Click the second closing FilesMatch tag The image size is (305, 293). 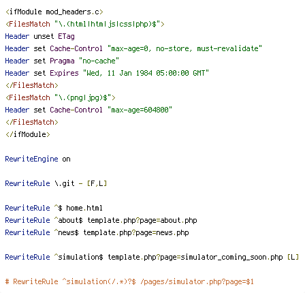coord(32,122)
